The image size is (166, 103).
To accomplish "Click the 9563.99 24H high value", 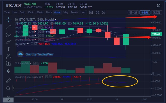I will pos(60,7).
